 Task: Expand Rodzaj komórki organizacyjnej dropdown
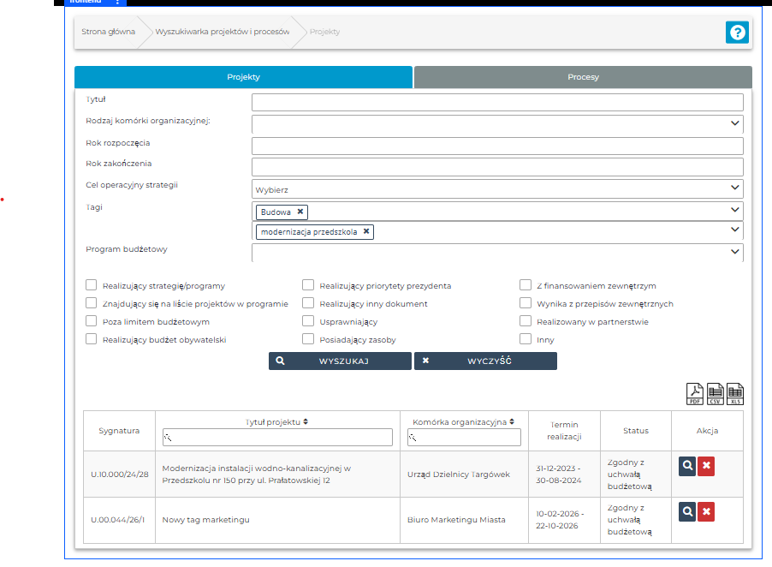pos(497,124)
